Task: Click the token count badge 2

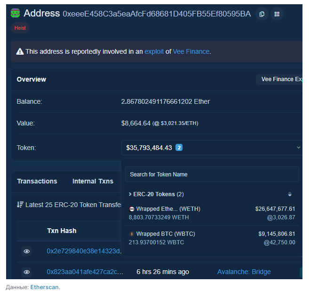Action: coord(179,148)
